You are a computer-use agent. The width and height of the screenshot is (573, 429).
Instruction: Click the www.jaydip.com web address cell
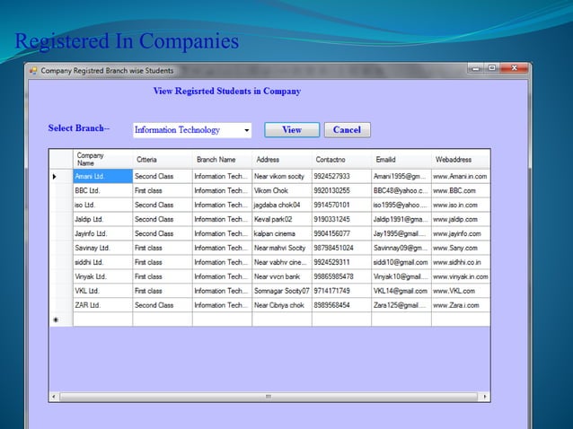pyautogui.click(x=460, y=220)
